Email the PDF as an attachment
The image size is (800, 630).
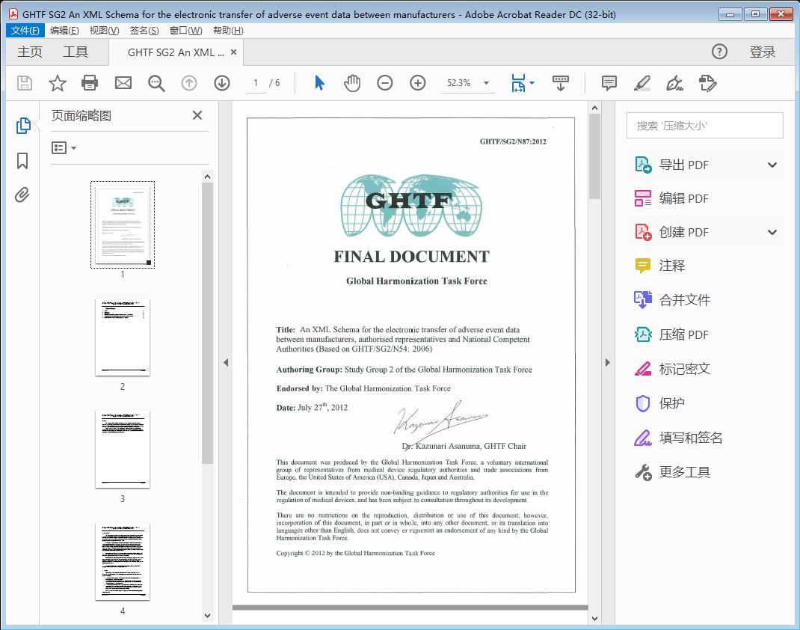(x=123, y=83)
